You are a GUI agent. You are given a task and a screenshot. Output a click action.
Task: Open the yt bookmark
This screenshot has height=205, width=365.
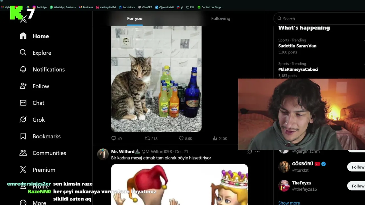(x=180, y=7)
